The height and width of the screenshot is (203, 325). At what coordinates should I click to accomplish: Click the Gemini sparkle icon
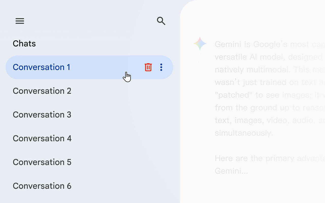[200, 44]
